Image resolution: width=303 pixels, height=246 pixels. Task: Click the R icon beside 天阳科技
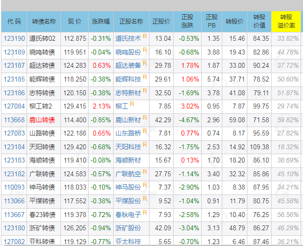(x=145, y=144)
